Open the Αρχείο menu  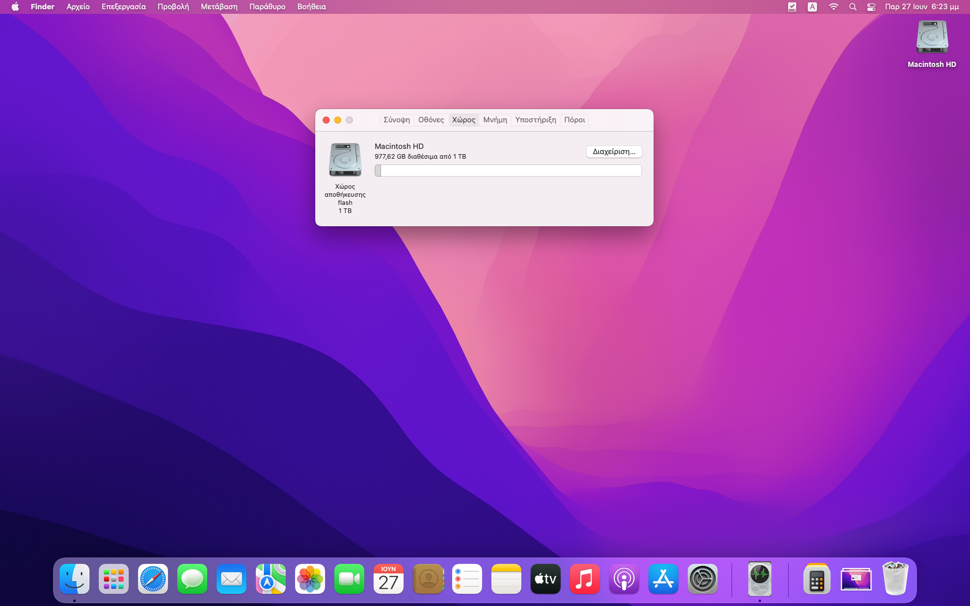pos(78,7)
